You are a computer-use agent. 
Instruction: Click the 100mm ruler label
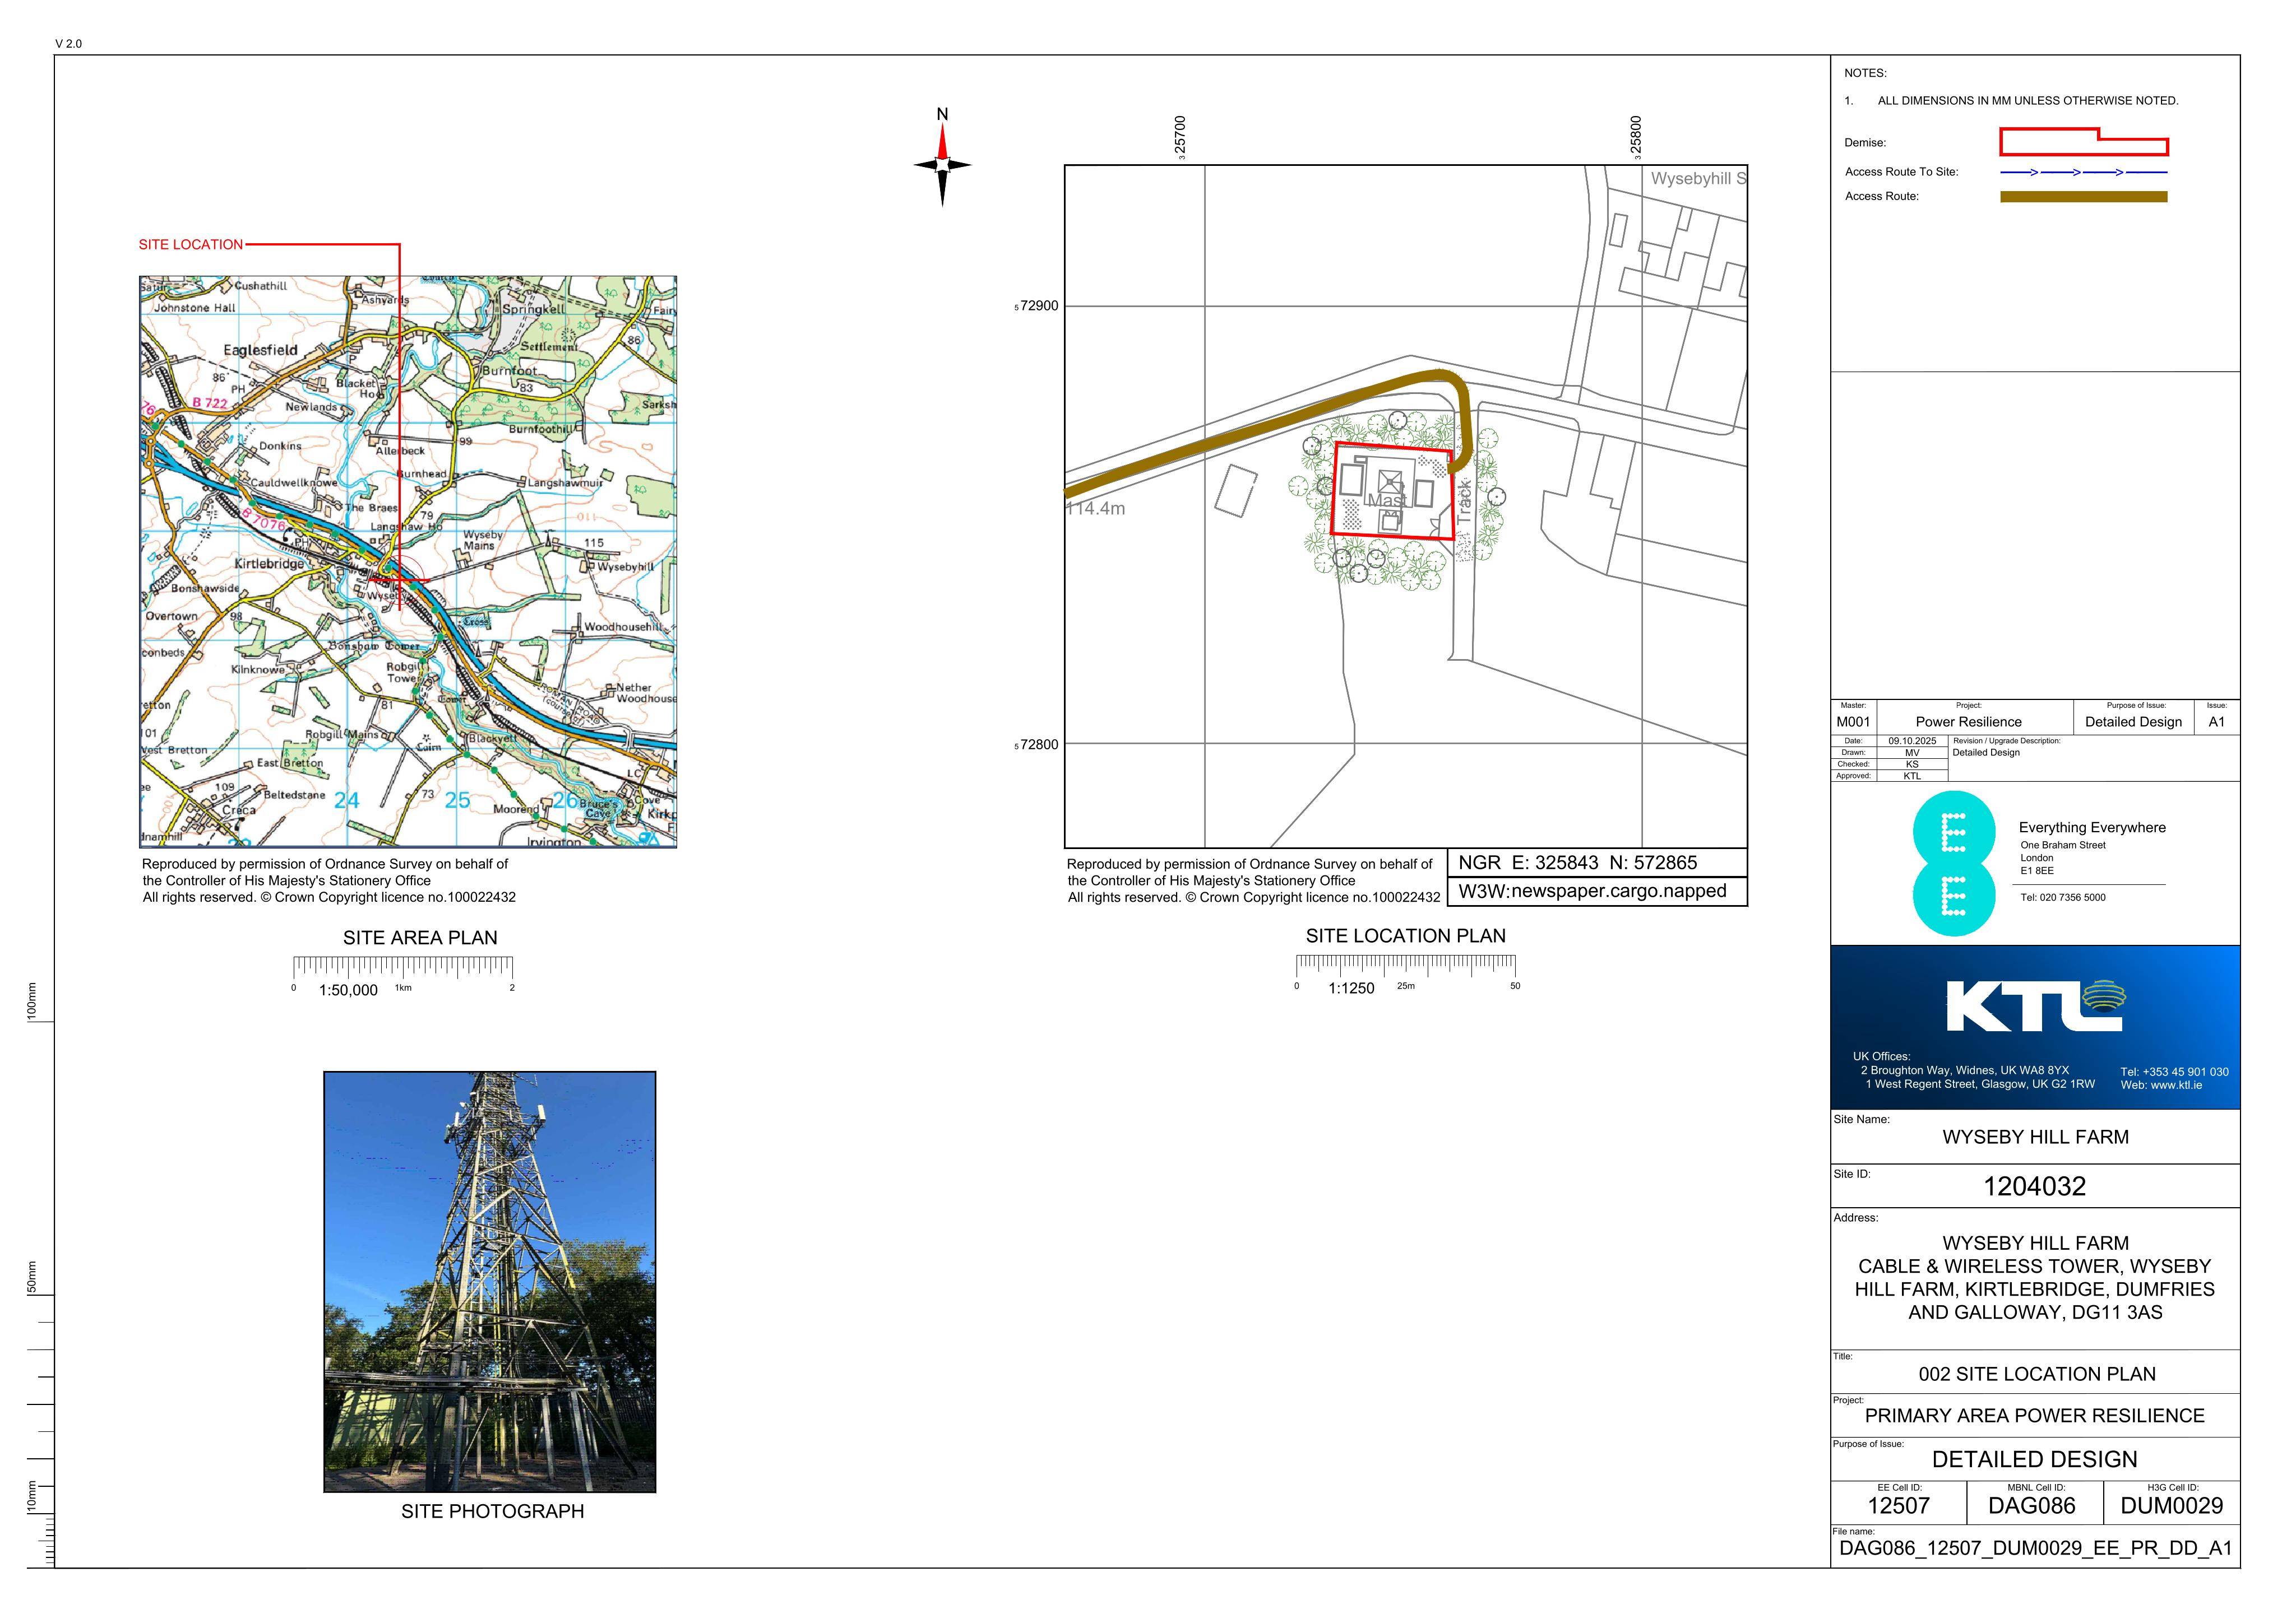click(x=32, y=1002)
